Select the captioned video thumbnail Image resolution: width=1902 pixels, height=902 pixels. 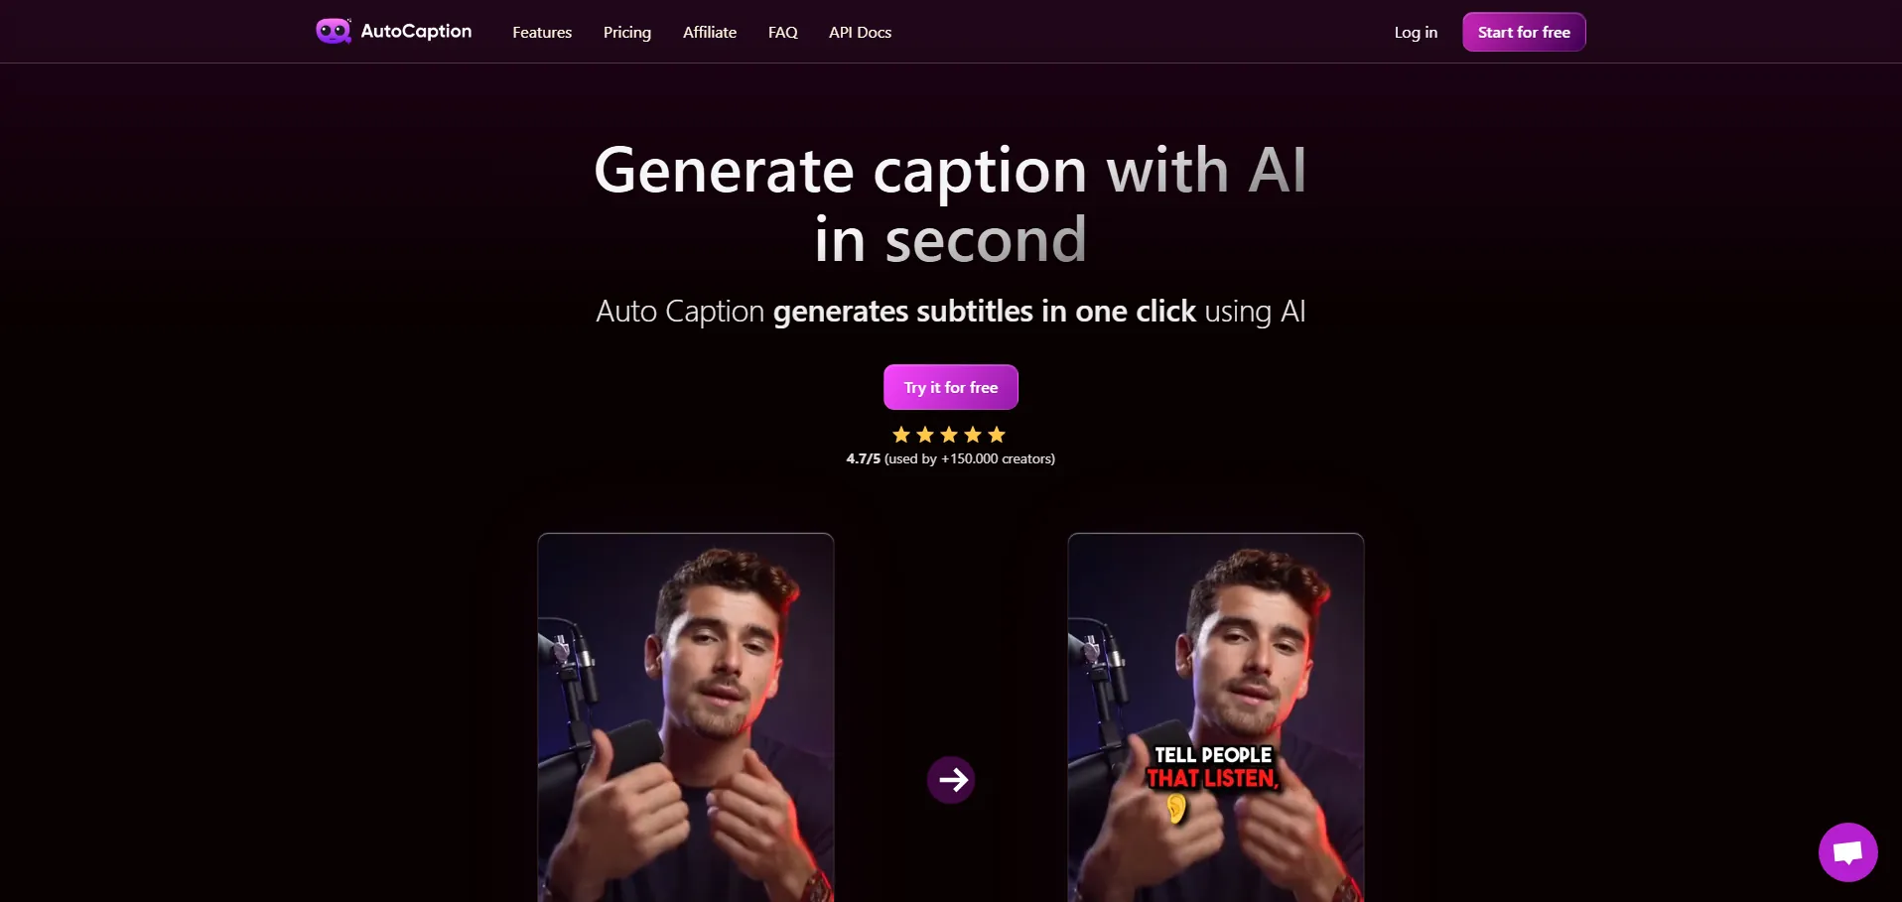click(x=1216, y=717)
